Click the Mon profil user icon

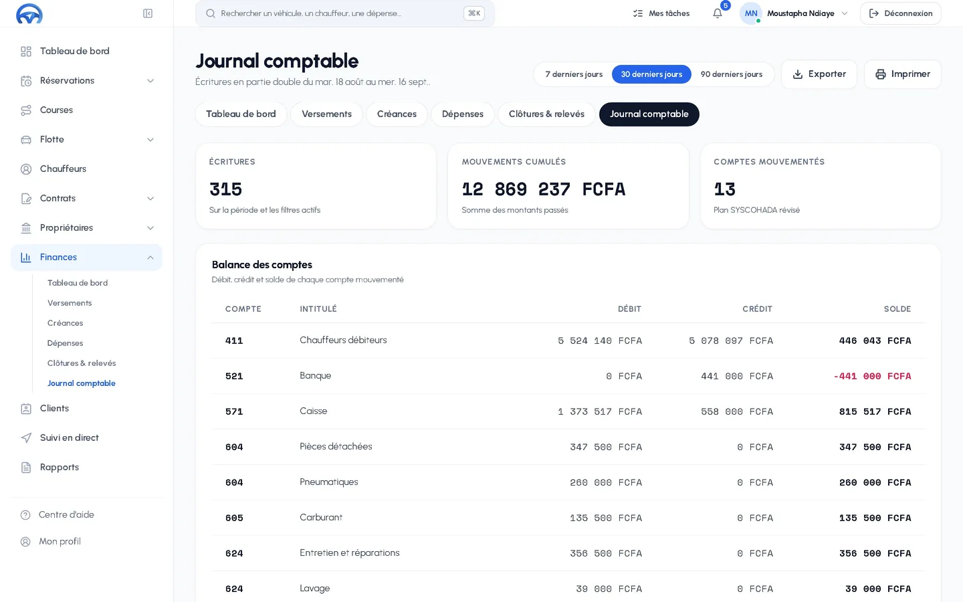pos(25,542)
